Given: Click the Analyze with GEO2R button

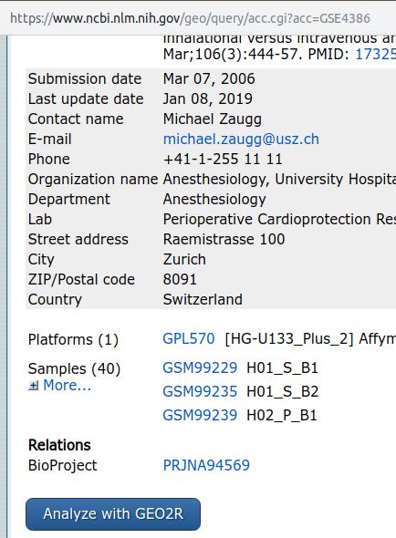Looking at the screenshot, I should click(113, 514).
